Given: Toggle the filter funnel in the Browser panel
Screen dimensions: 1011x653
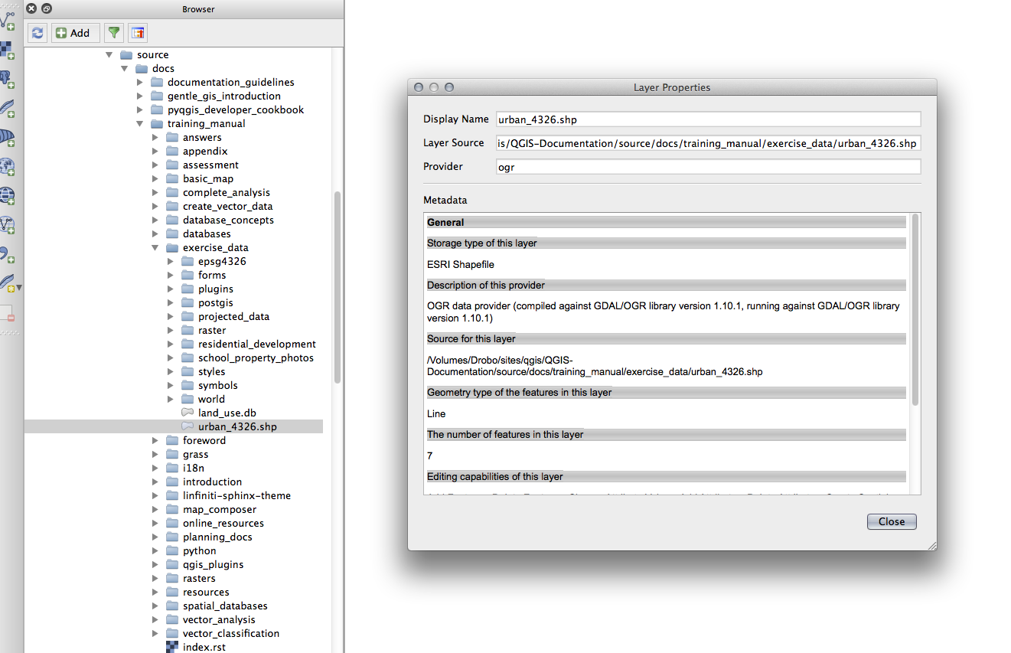Looking at the screenshot, I should coord(113,32).
